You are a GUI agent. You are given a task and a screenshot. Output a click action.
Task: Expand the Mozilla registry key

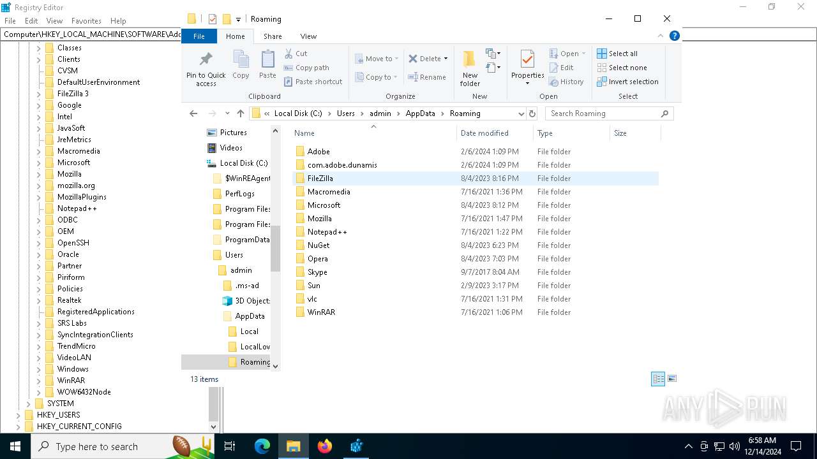[39, 174]
